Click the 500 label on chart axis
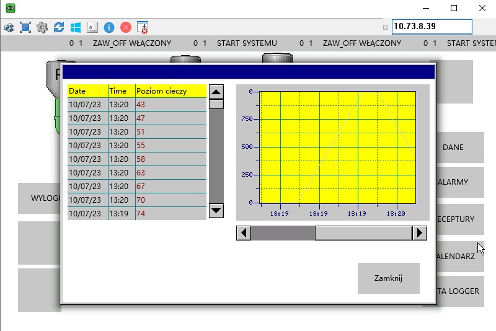 (247, 147)
